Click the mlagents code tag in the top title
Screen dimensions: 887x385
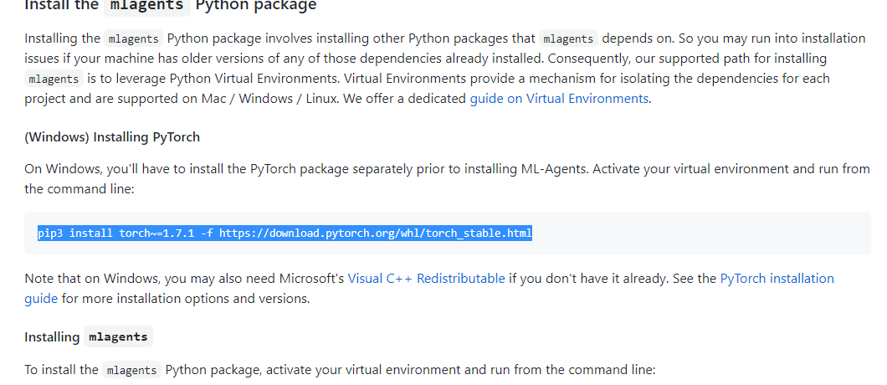click(x=146, y=6)
